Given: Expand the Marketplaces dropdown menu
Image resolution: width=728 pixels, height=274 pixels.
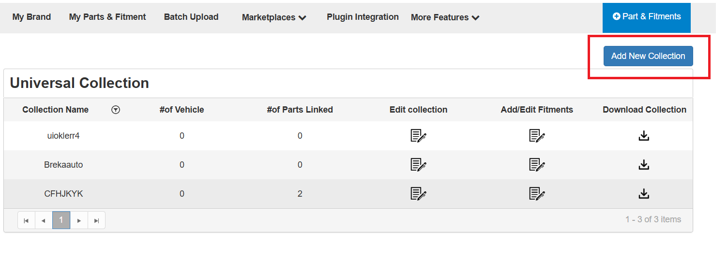Looking at the screenshot, I should [x=274, y=17].
